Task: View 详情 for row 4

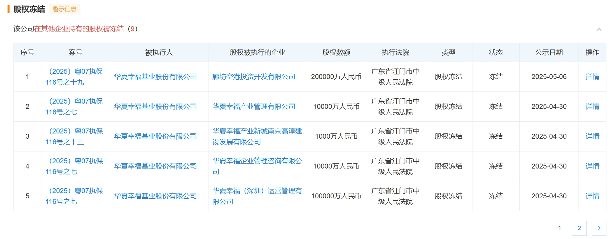Action: pyautogui.click(x=592, y=166)
